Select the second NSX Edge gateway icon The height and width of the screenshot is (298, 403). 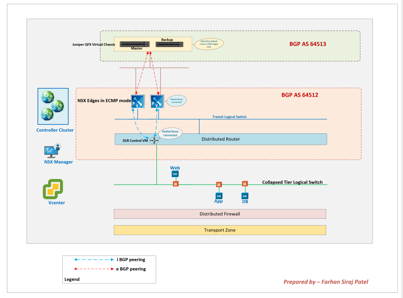(157, 101)
